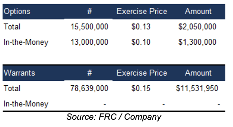Click Amount header in Warrants table
Viewport: 233px width, 127px height.
[x=198, y=73]
